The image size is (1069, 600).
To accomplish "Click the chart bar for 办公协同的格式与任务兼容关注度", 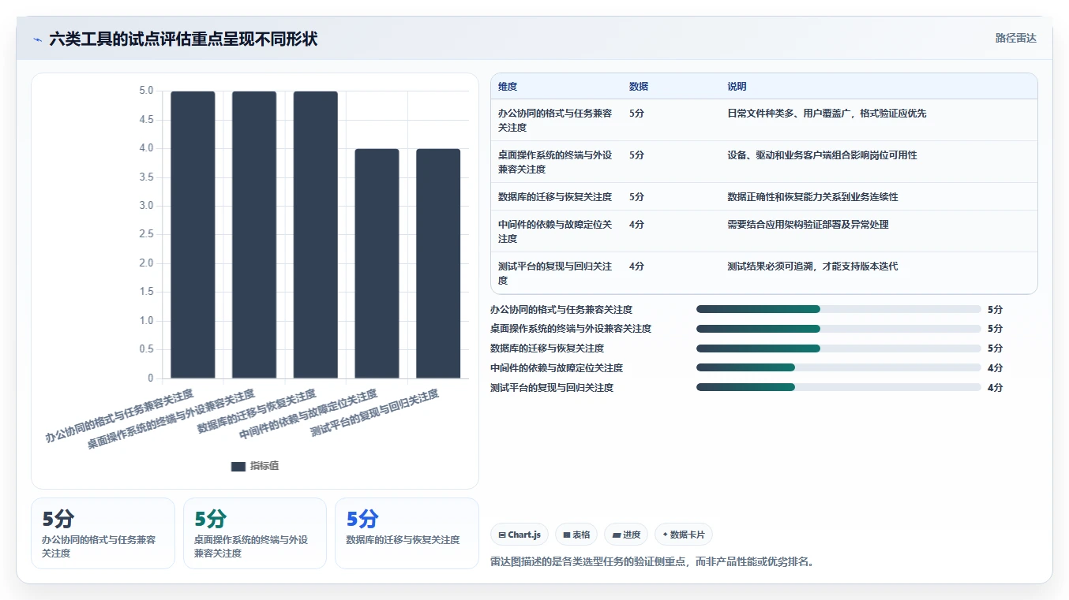I will (193, 235).
